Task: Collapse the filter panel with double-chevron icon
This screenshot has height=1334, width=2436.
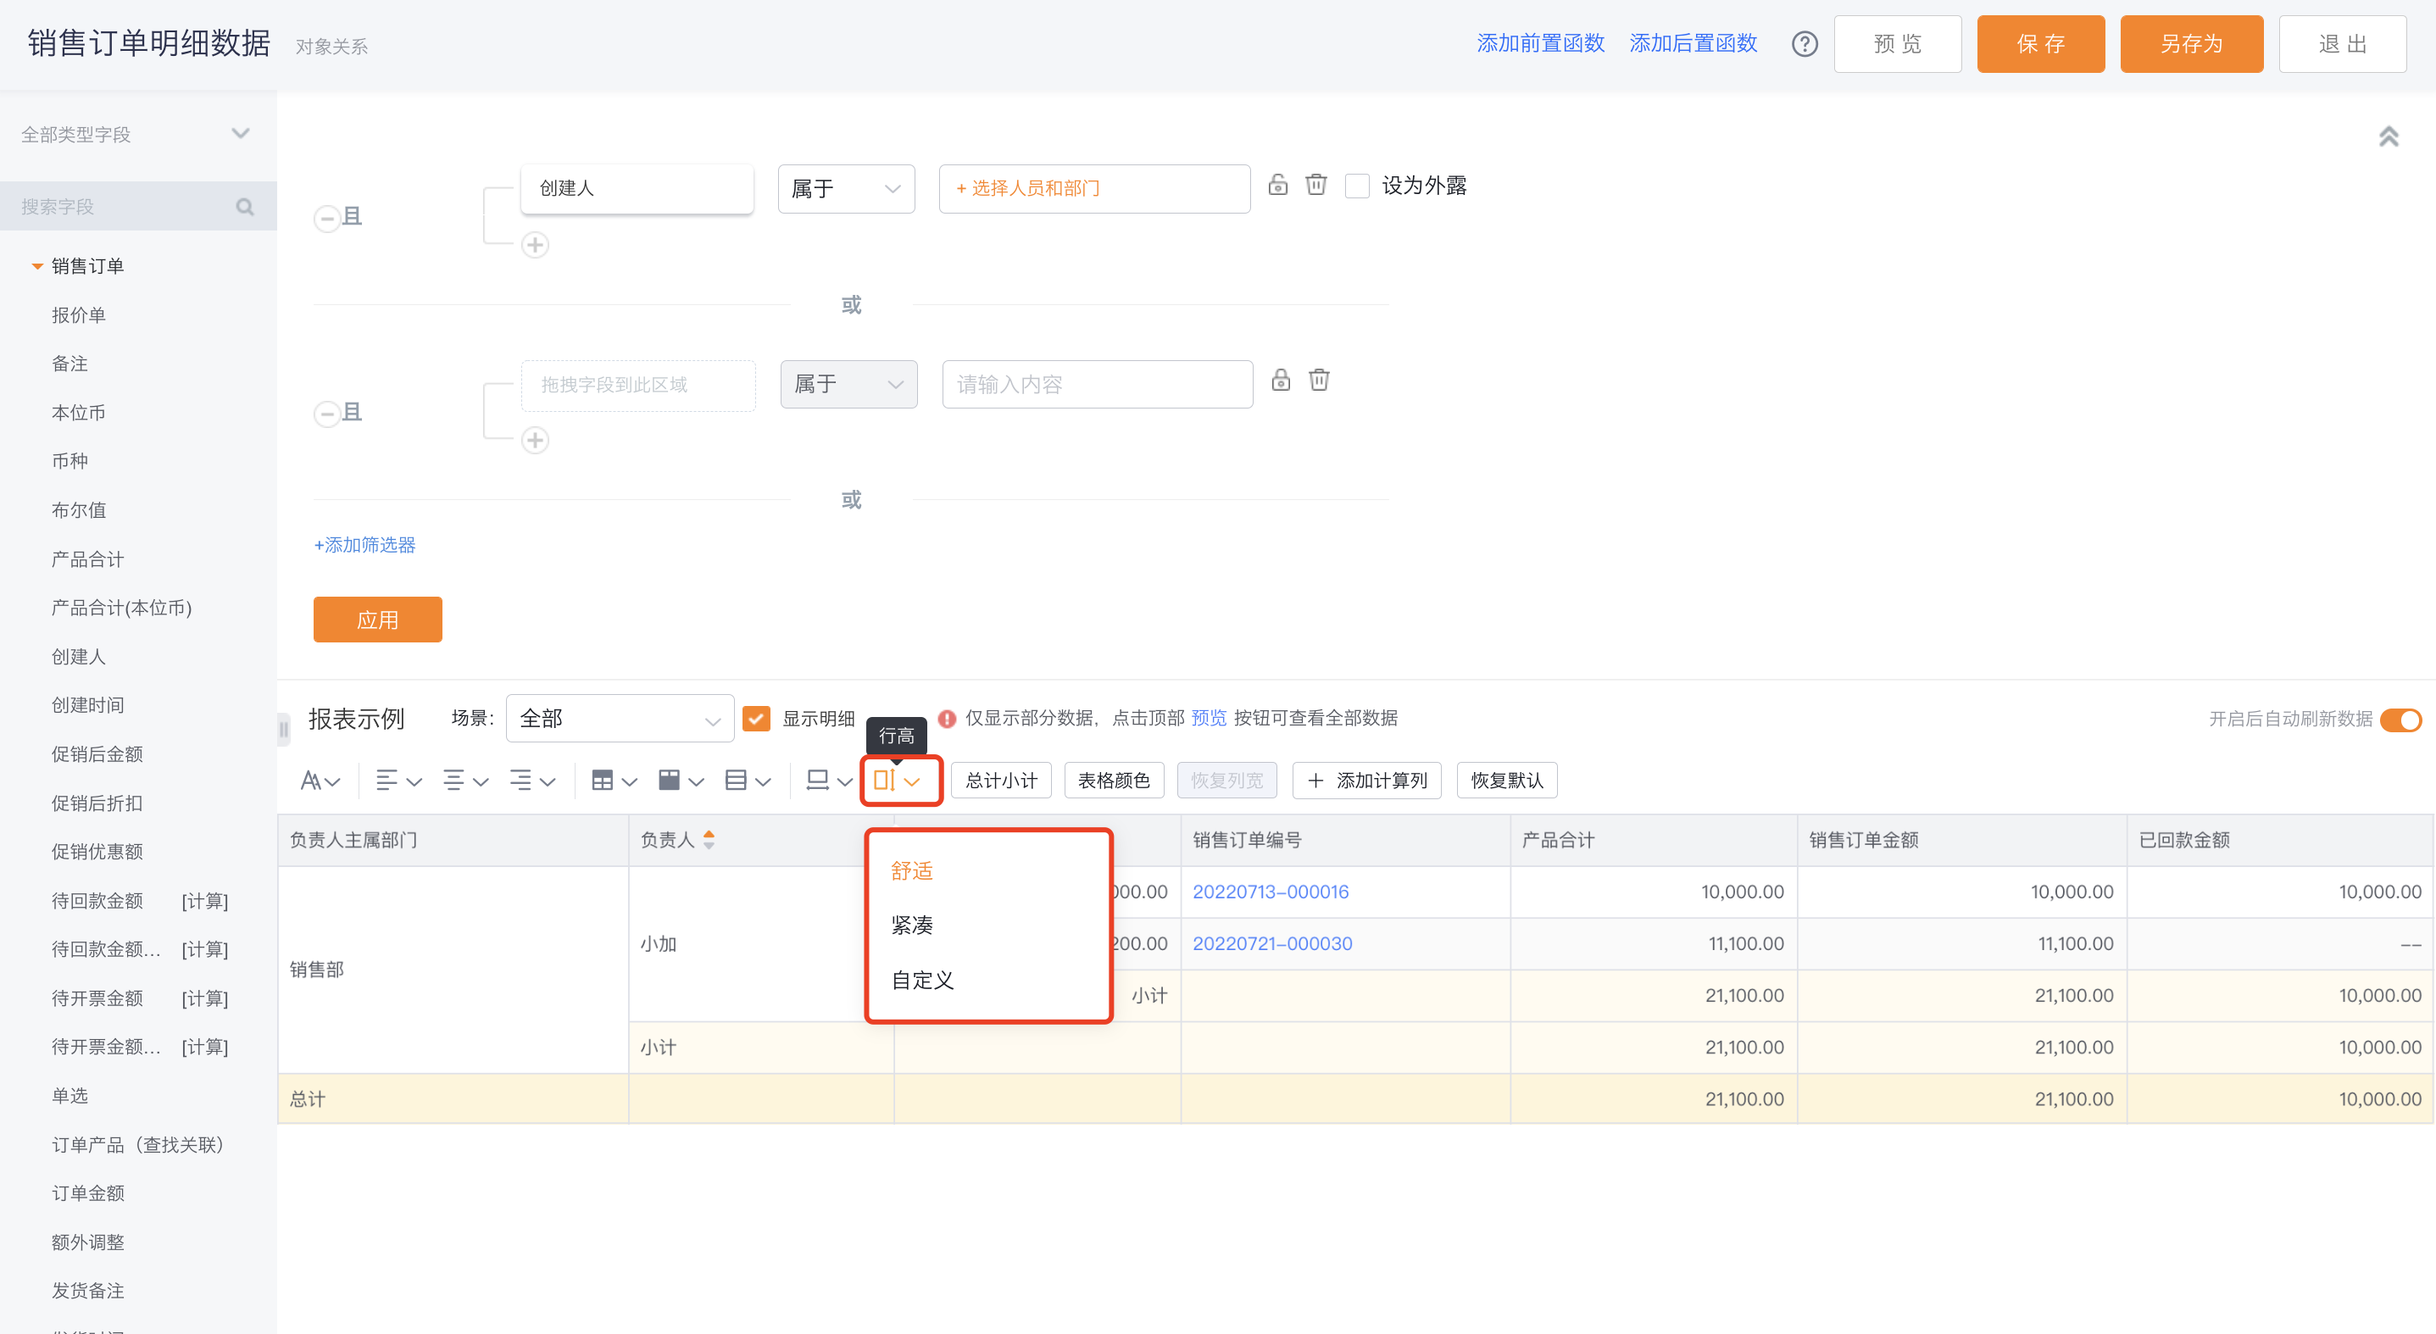Action: coord(2388,137)
